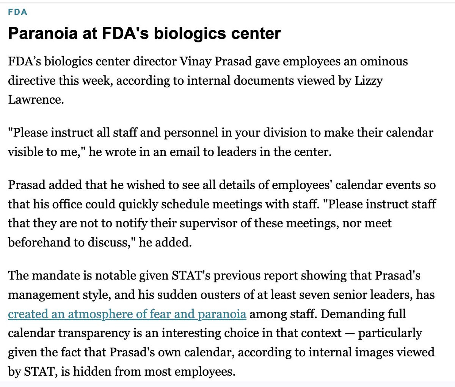Click the text 'hidden from most employees'
The height and width of the screenshot is (387, 455).
pyautogui.click(x=154, y=371)
